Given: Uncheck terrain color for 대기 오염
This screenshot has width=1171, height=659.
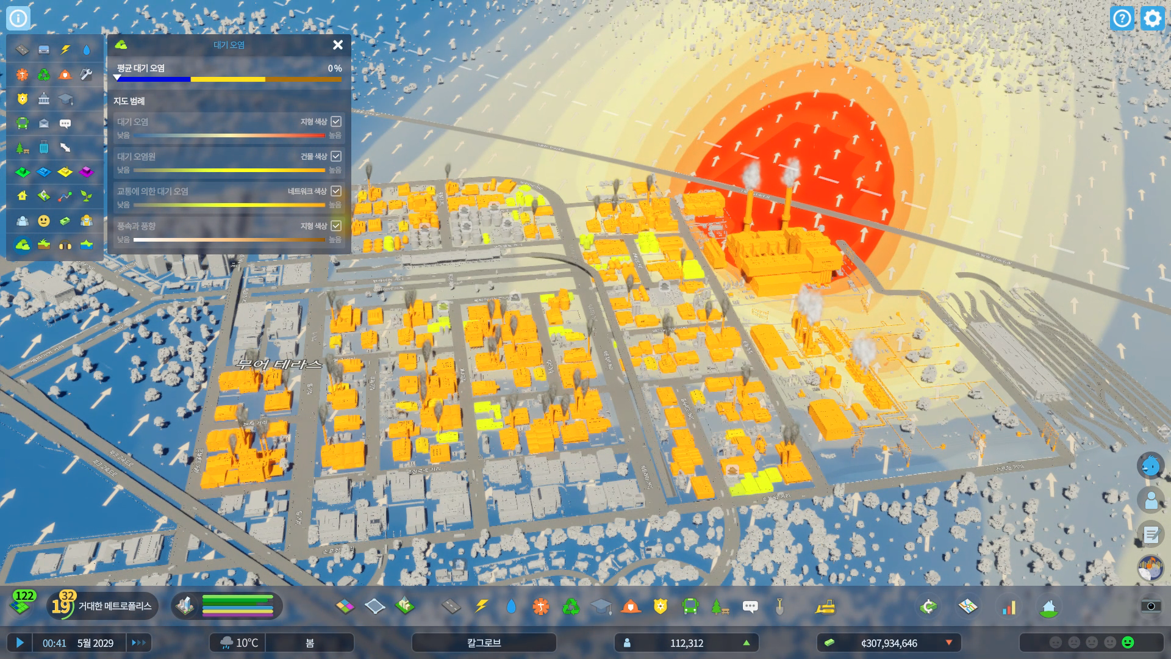Looking at the screenshot, I should (x=336, y=121).
